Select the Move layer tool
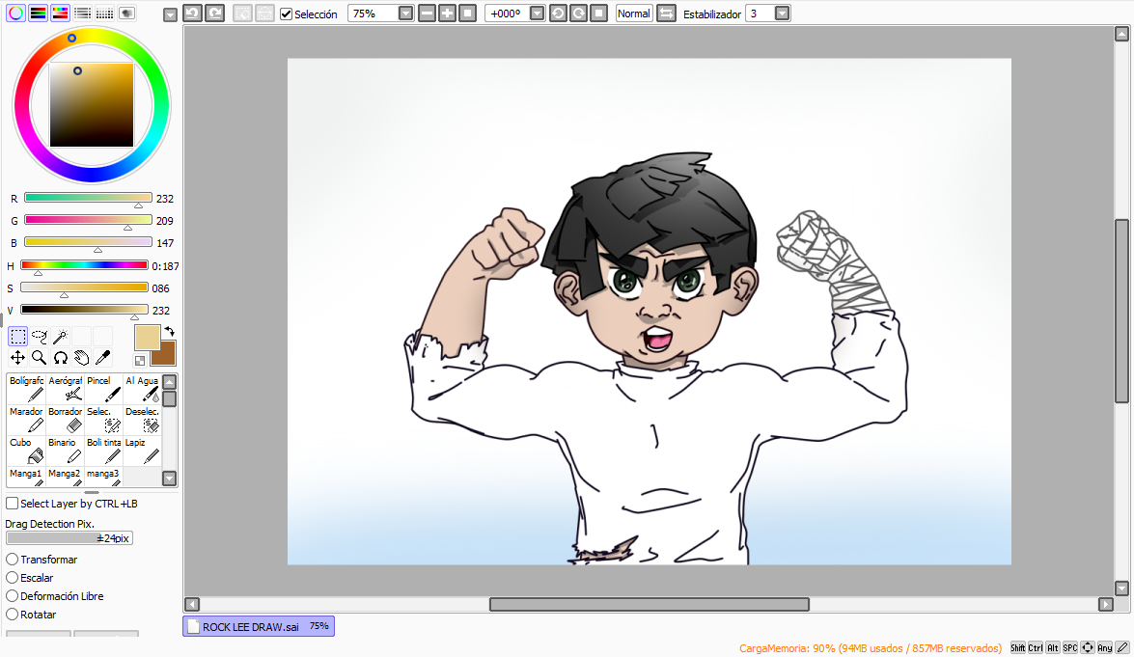 pyautogui.click(x=18, y=357)
